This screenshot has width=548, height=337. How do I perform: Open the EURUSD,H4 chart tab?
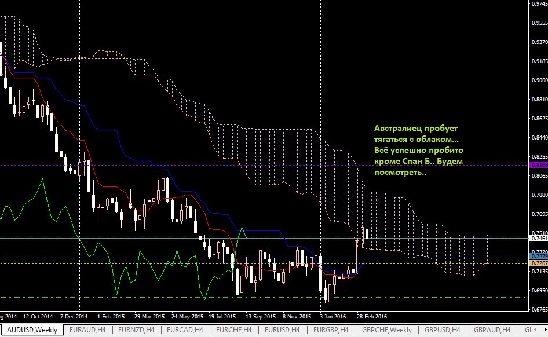[282, 330]
